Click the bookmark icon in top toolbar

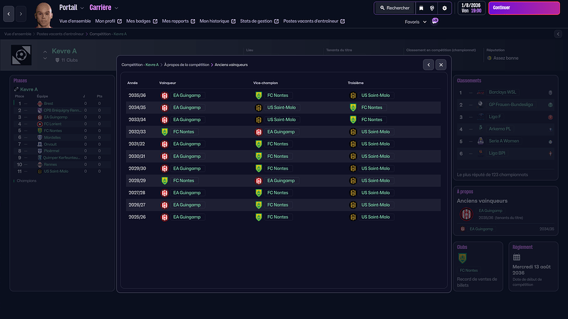click(x=421, y=8)
